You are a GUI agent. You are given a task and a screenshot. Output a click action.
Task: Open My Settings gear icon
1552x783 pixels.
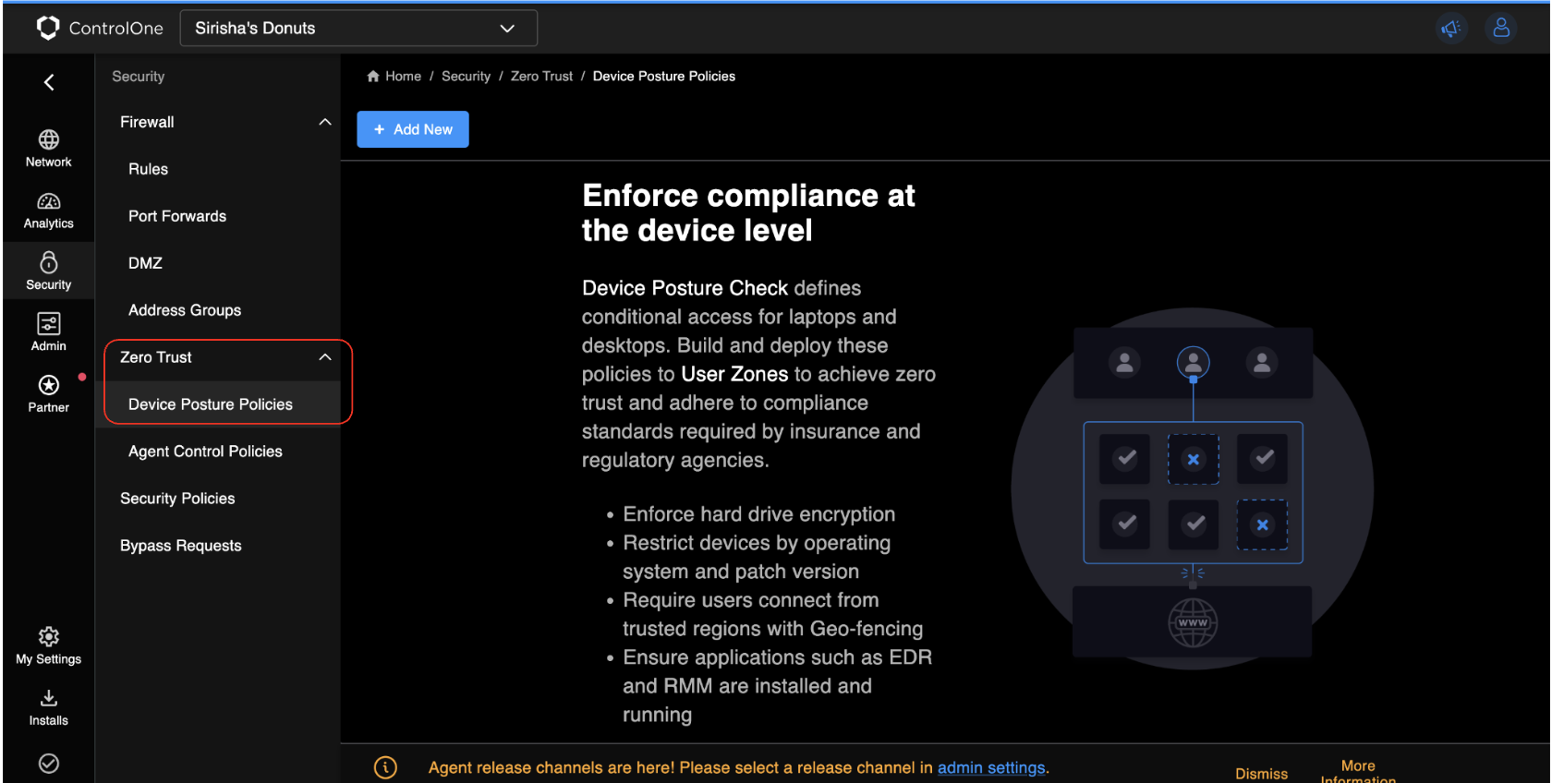[48, 637]
